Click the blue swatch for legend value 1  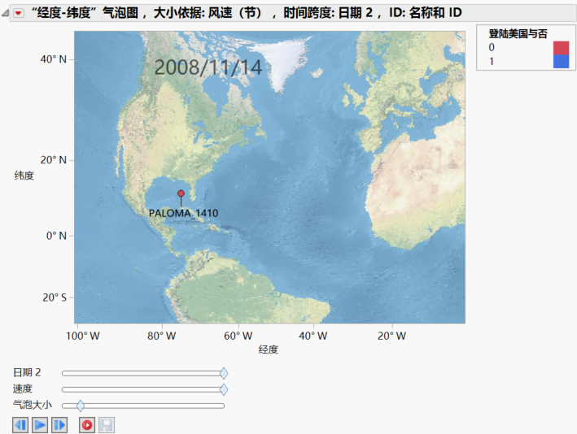[561, 61]
